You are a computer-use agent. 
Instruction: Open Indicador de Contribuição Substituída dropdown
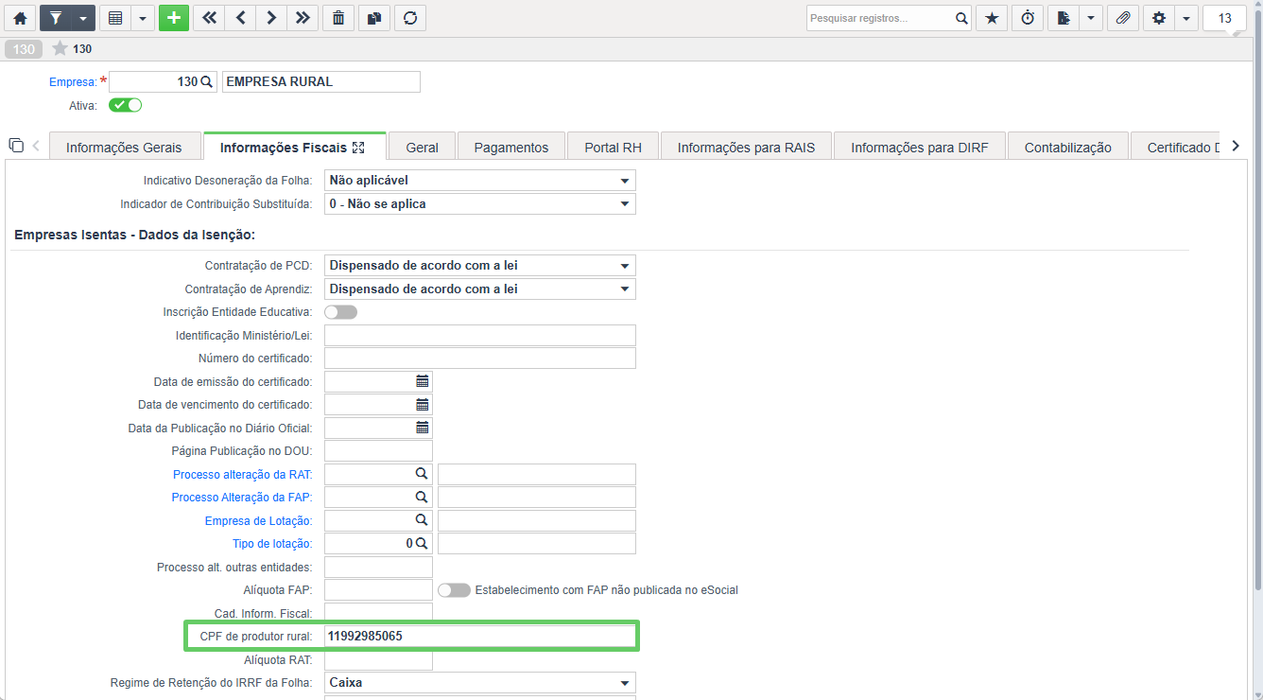pyautogui.click(x=480, y=203)
